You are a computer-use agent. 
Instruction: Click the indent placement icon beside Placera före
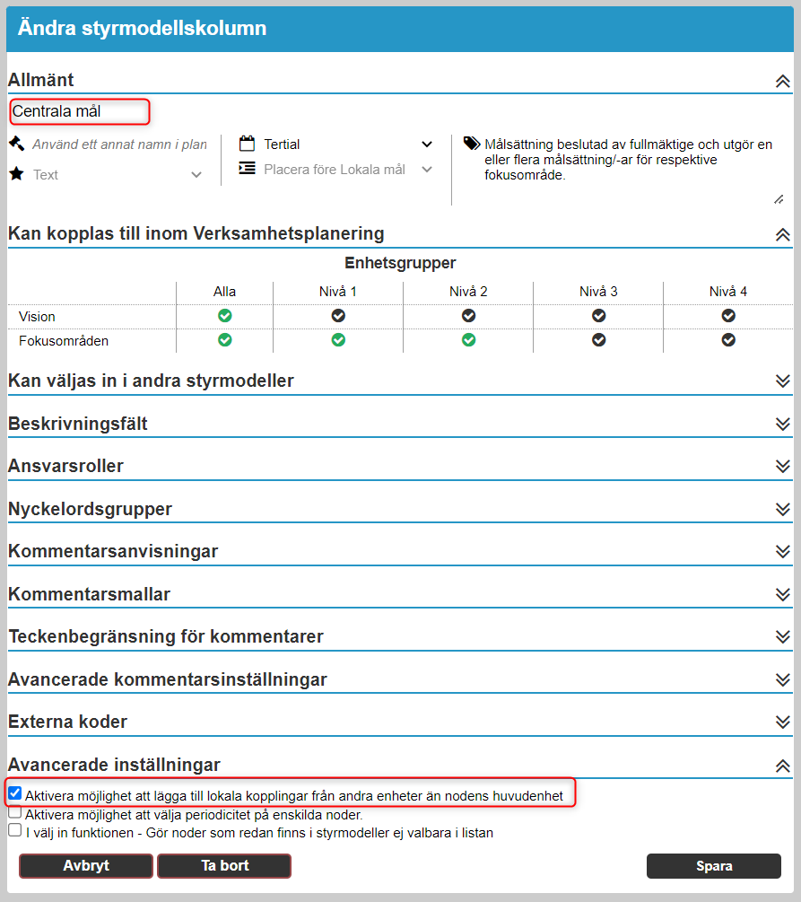[248, 169]
